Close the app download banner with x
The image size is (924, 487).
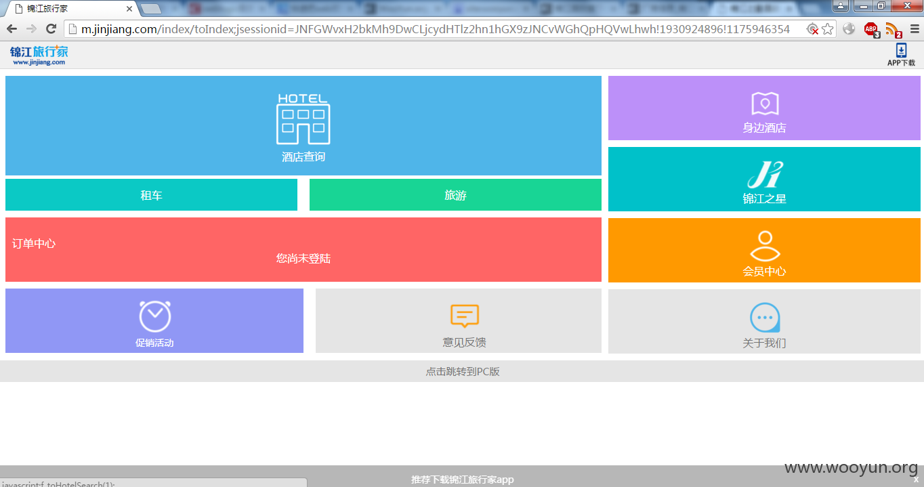tap(916, 480)
